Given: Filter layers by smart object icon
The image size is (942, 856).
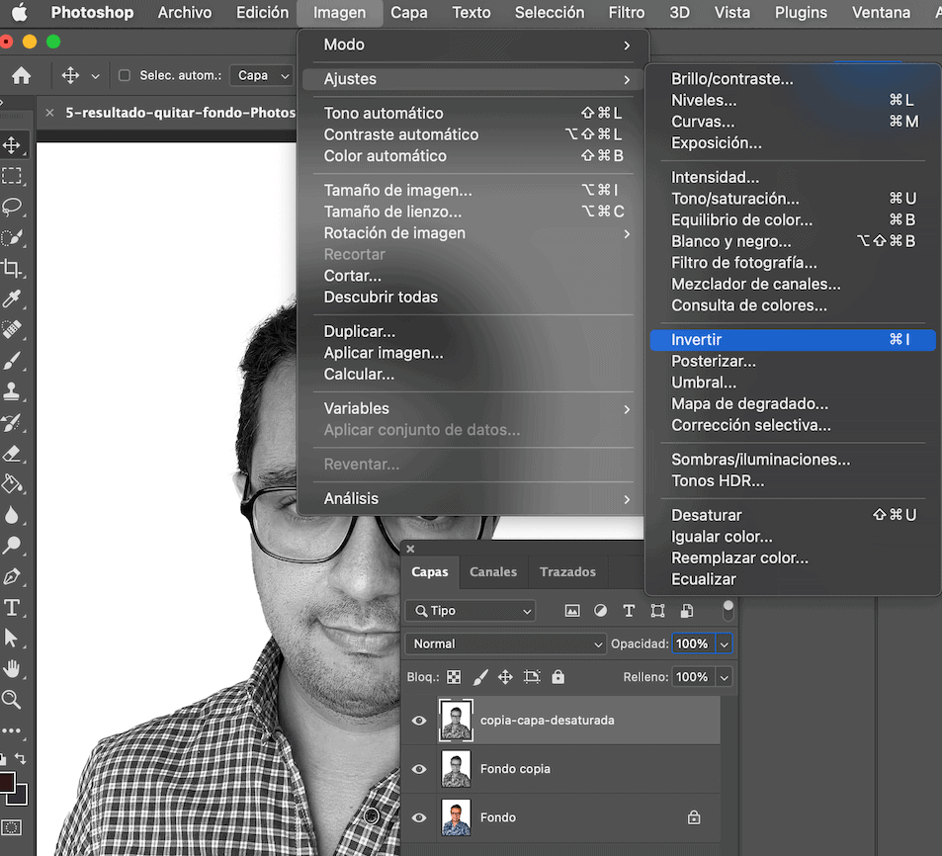Looking at the screenshot, I should pyautogui.click(x=687, y=611).
